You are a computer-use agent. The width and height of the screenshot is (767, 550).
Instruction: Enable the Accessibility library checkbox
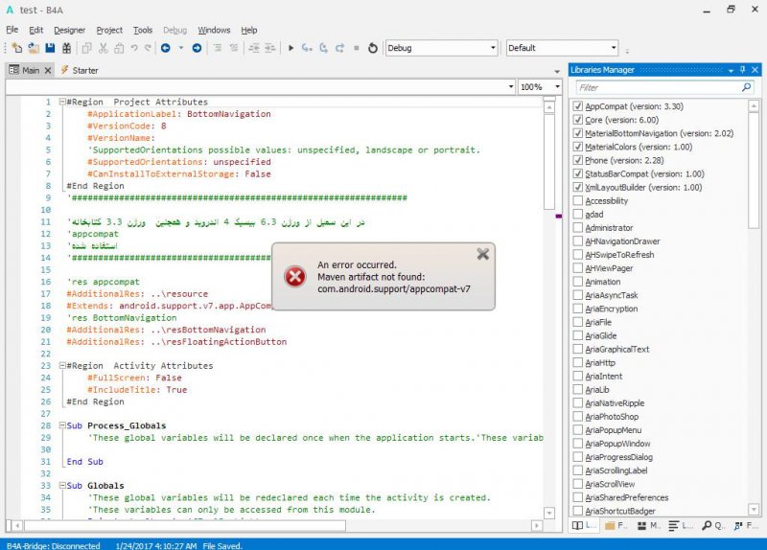tap(577, 201)
